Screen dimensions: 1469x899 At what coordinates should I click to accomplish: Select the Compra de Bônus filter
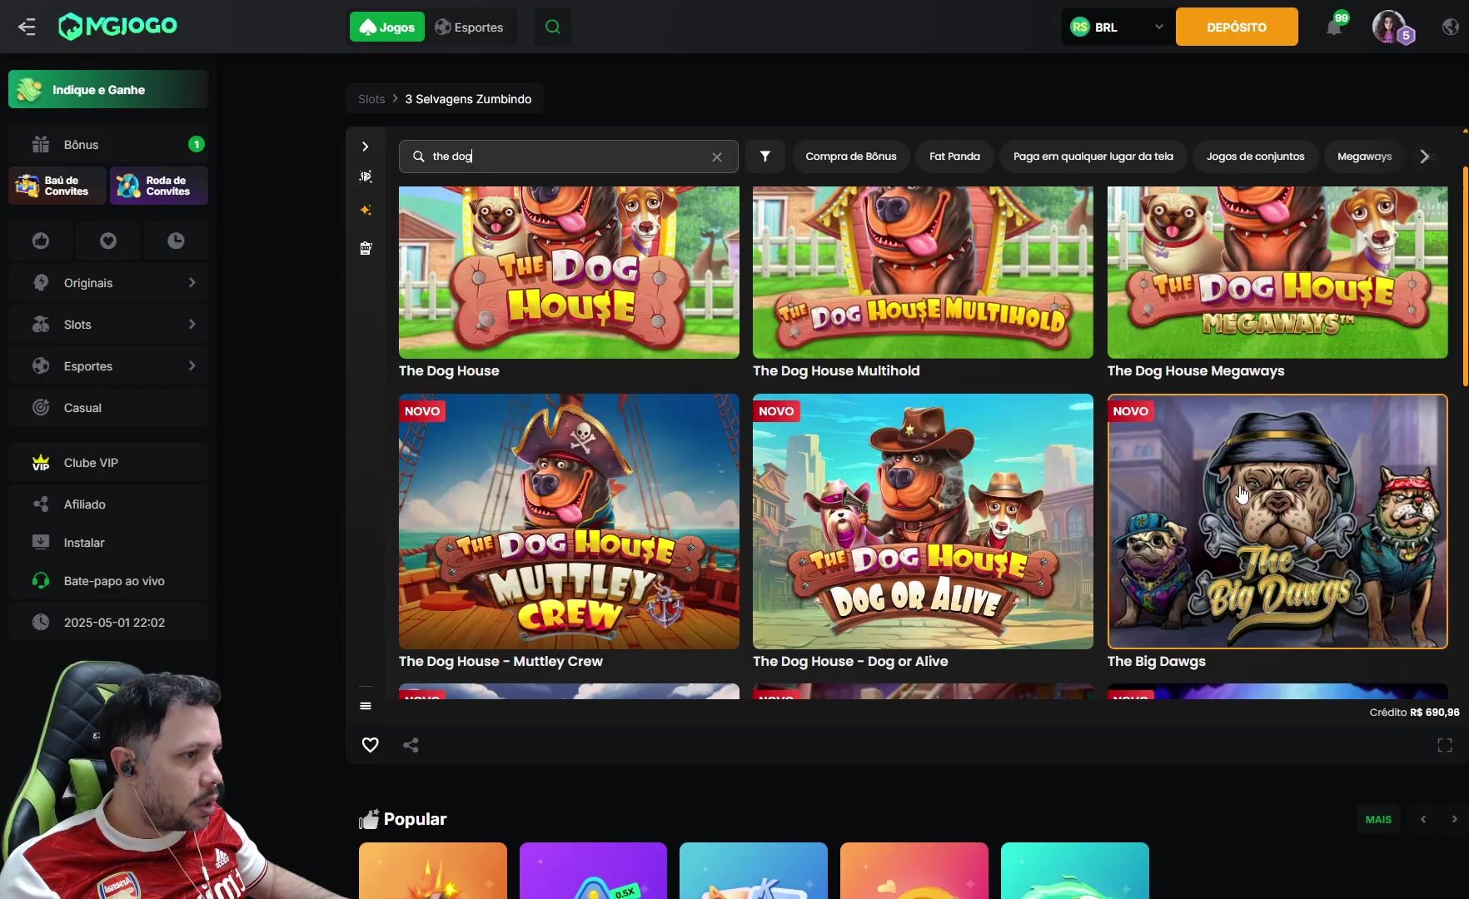pyautogui.click(x=851, y=156)
